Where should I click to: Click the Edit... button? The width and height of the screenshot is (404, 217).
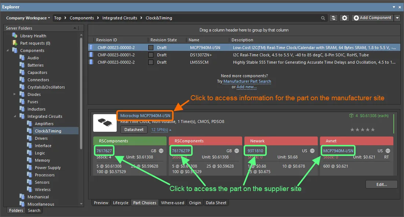[x=382, y=184]
